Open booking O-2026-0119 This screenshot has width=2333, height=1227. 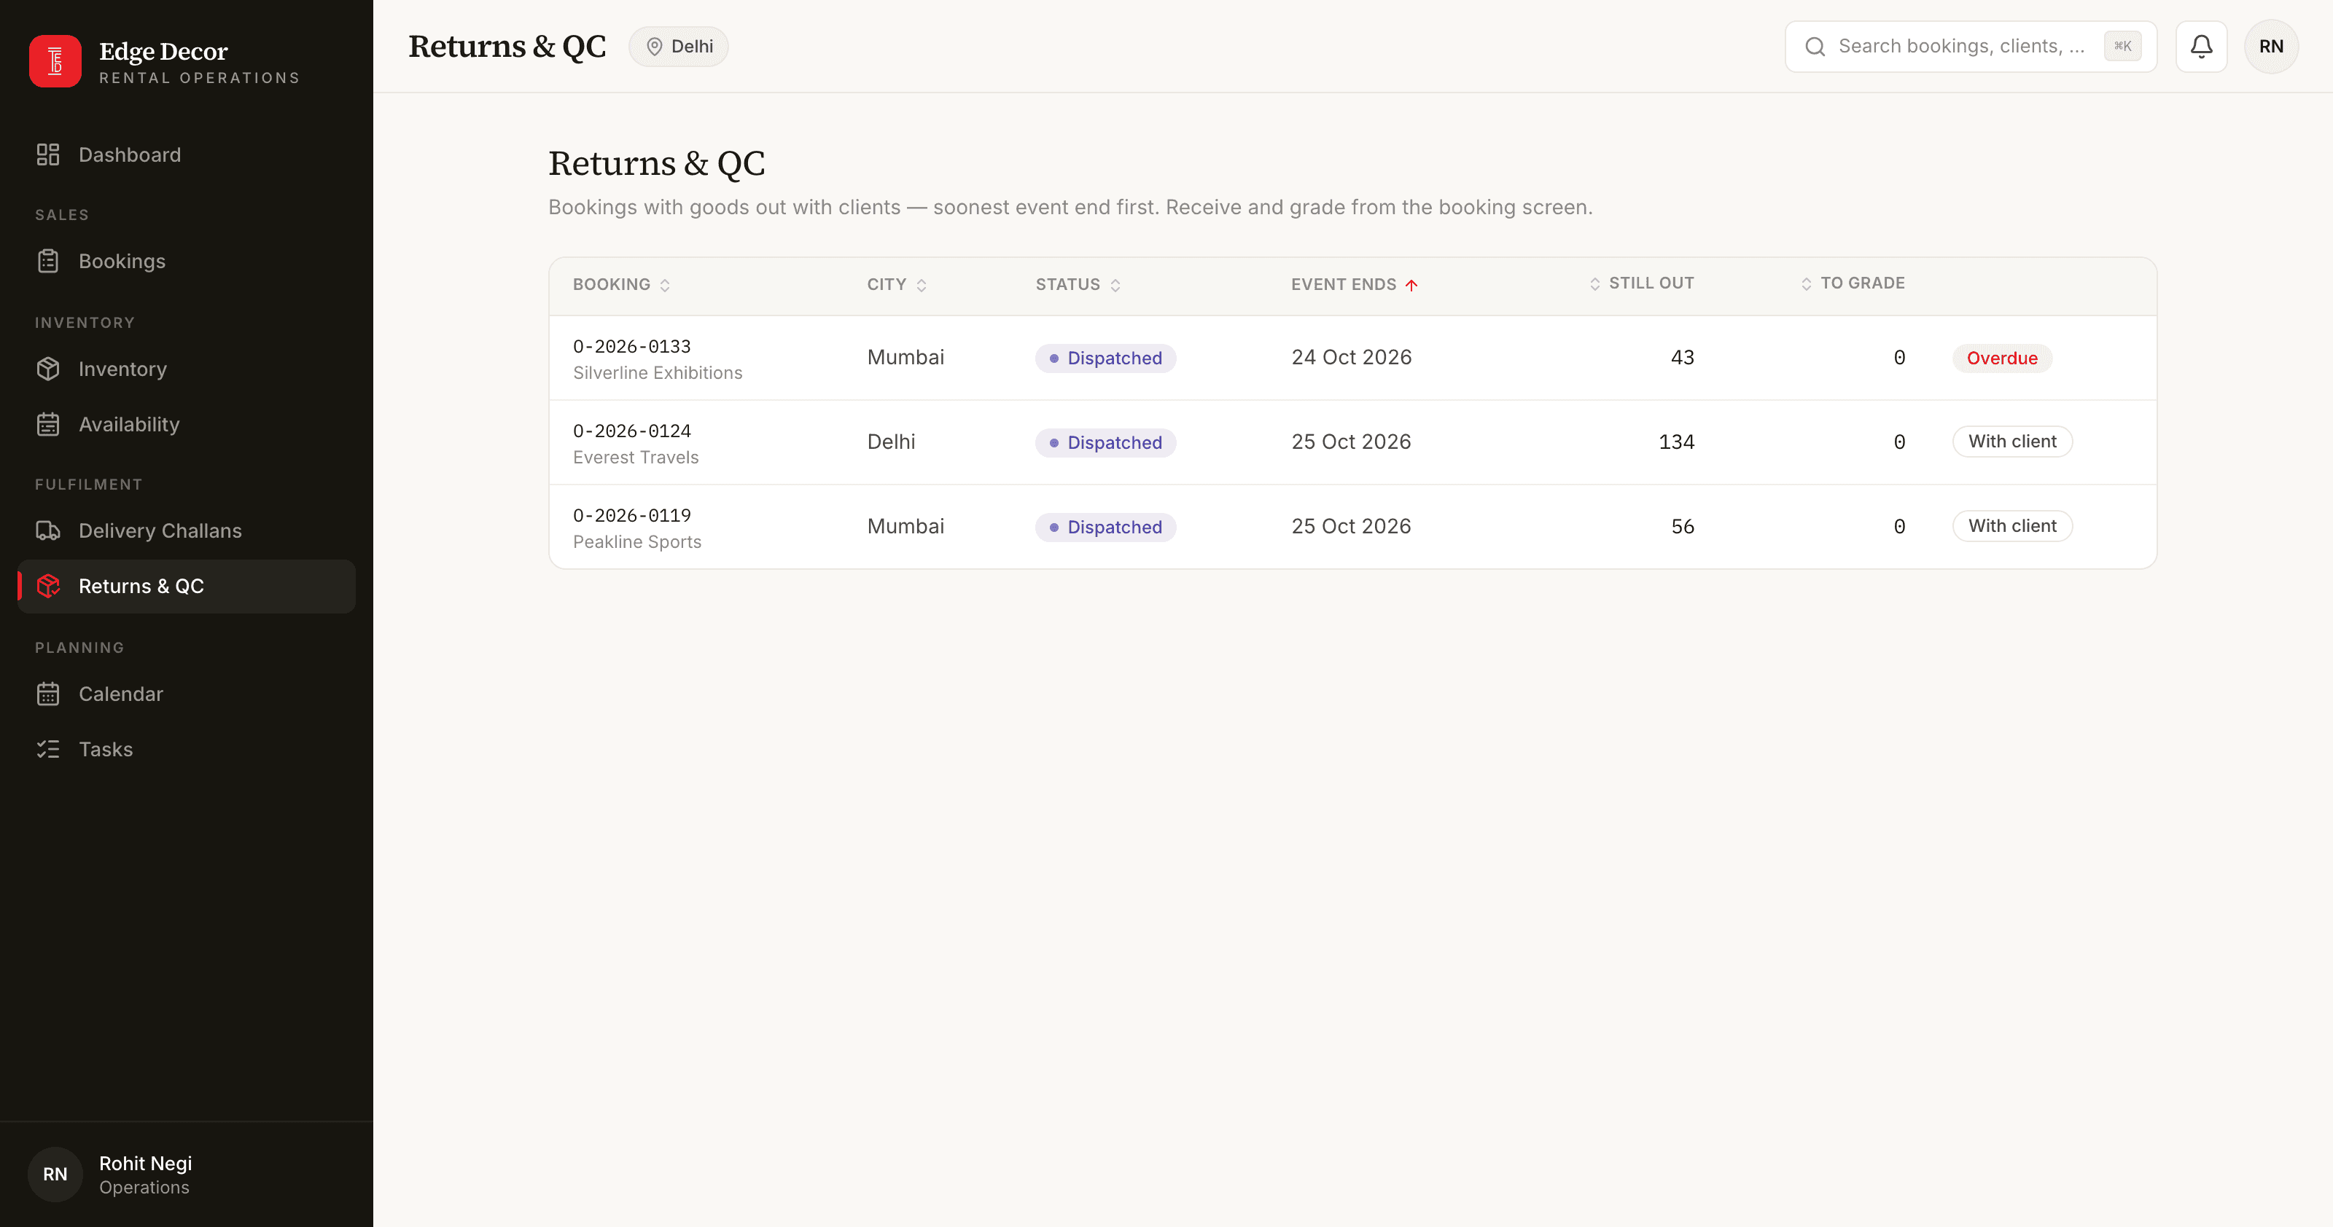pyautogui.click(x=631, y=515)
